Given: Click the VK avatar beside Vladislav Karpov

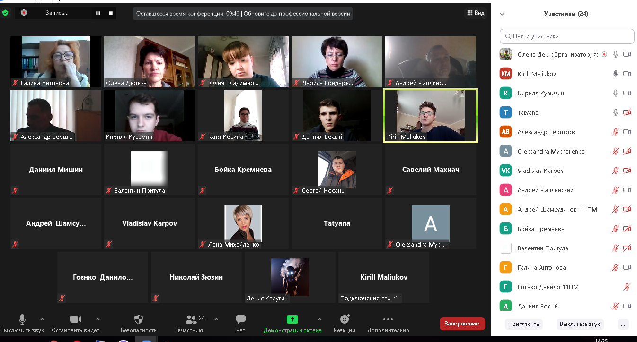Looking at the screenshot, I should [506, 171].
